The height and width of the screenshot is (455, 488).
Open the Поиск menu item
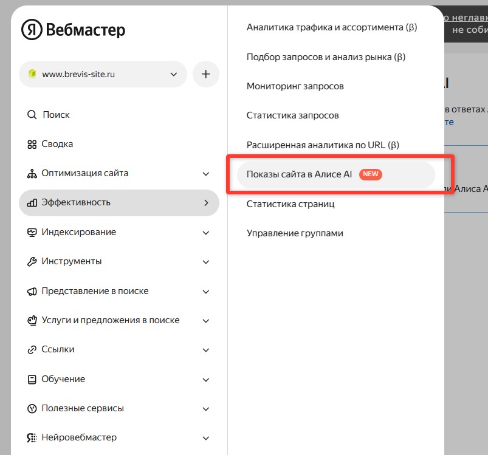[x=56, y=115]
